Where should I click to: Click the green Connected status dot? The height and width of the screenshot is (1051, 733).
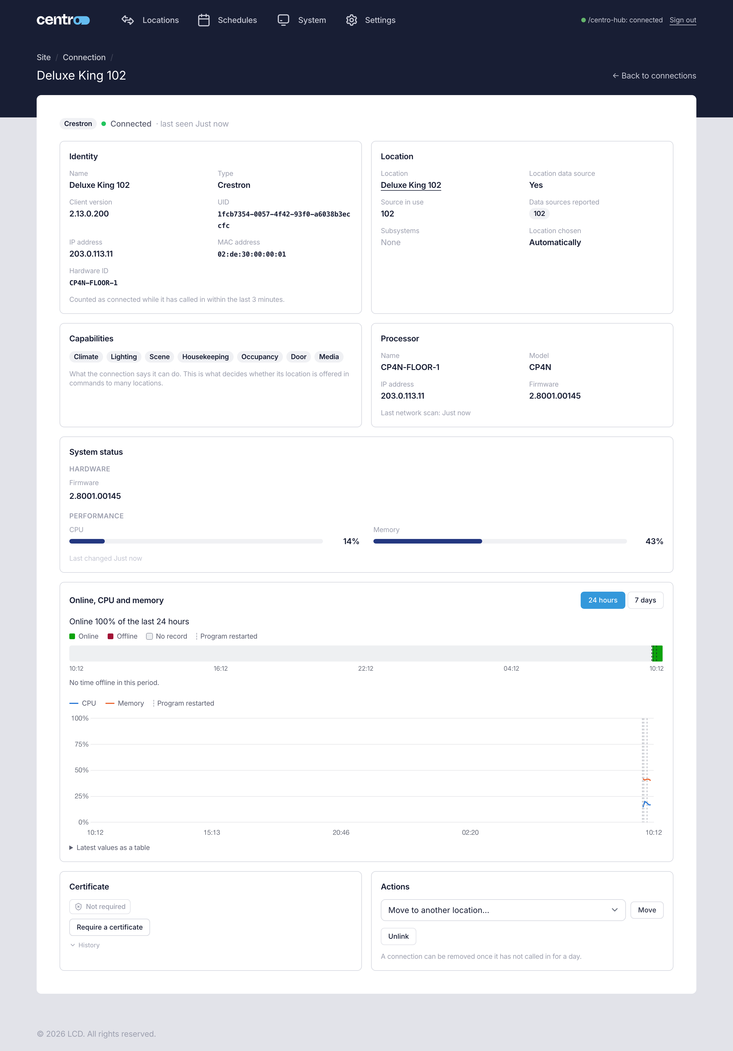pyautogui.click(x=104, y=124)
